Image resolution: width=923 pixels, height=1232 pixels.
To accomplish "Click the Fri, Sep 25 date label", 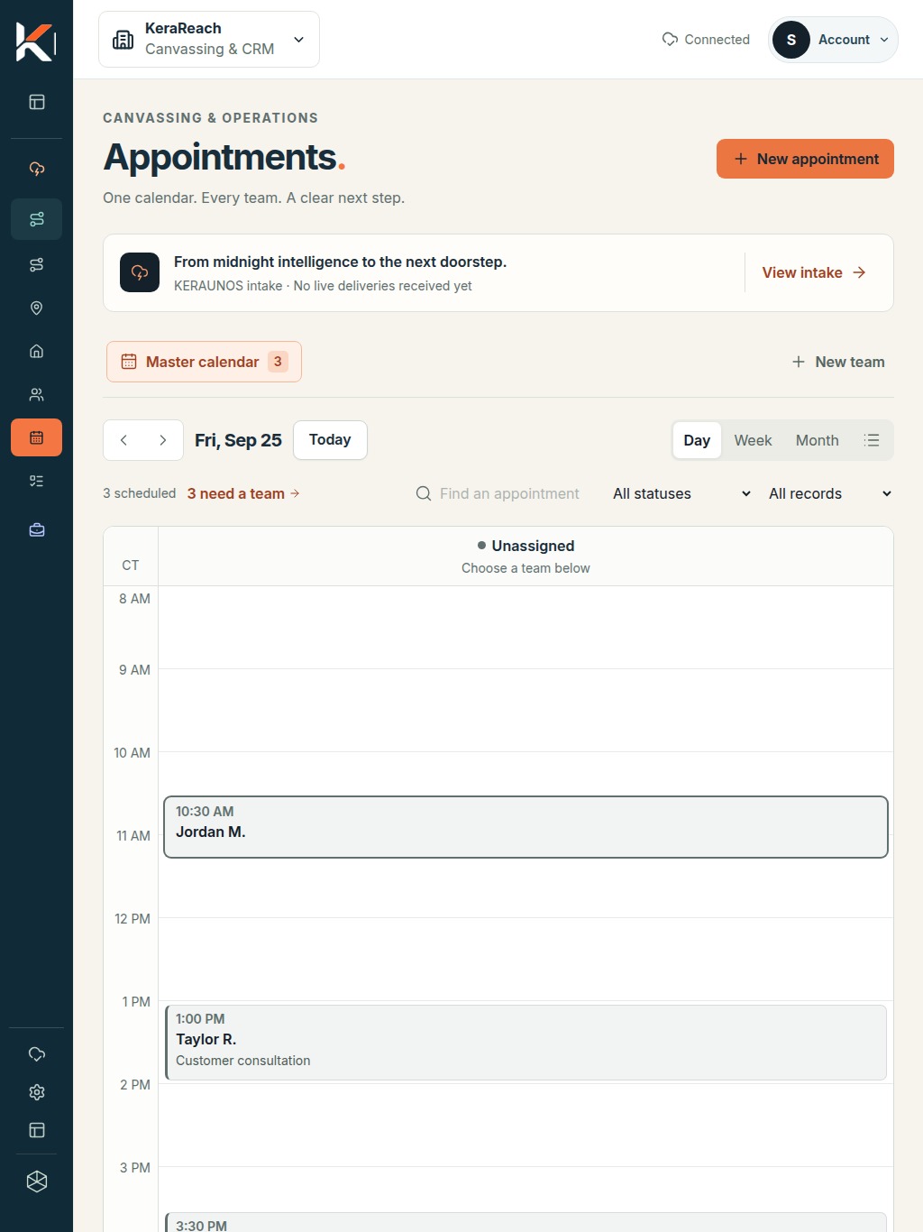I will coord(238,440).
